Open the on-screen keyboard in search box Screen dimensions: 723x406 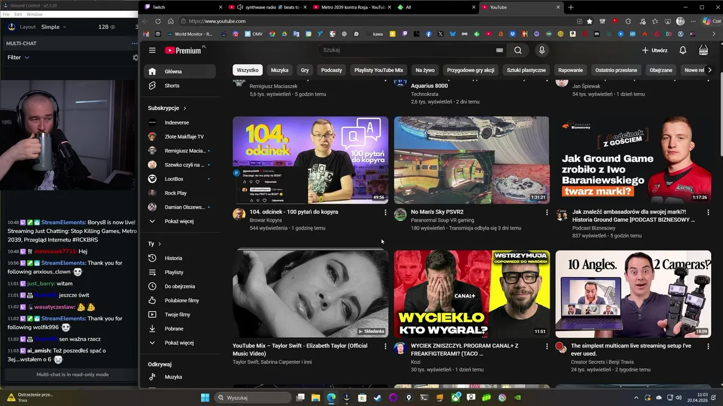point(499,50)
